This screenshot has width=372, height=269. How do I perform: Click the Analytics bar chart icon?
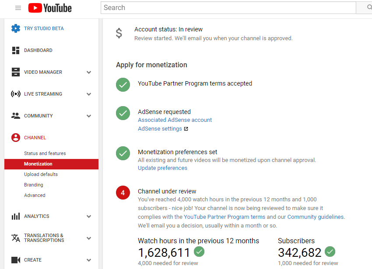pos(16,216)
